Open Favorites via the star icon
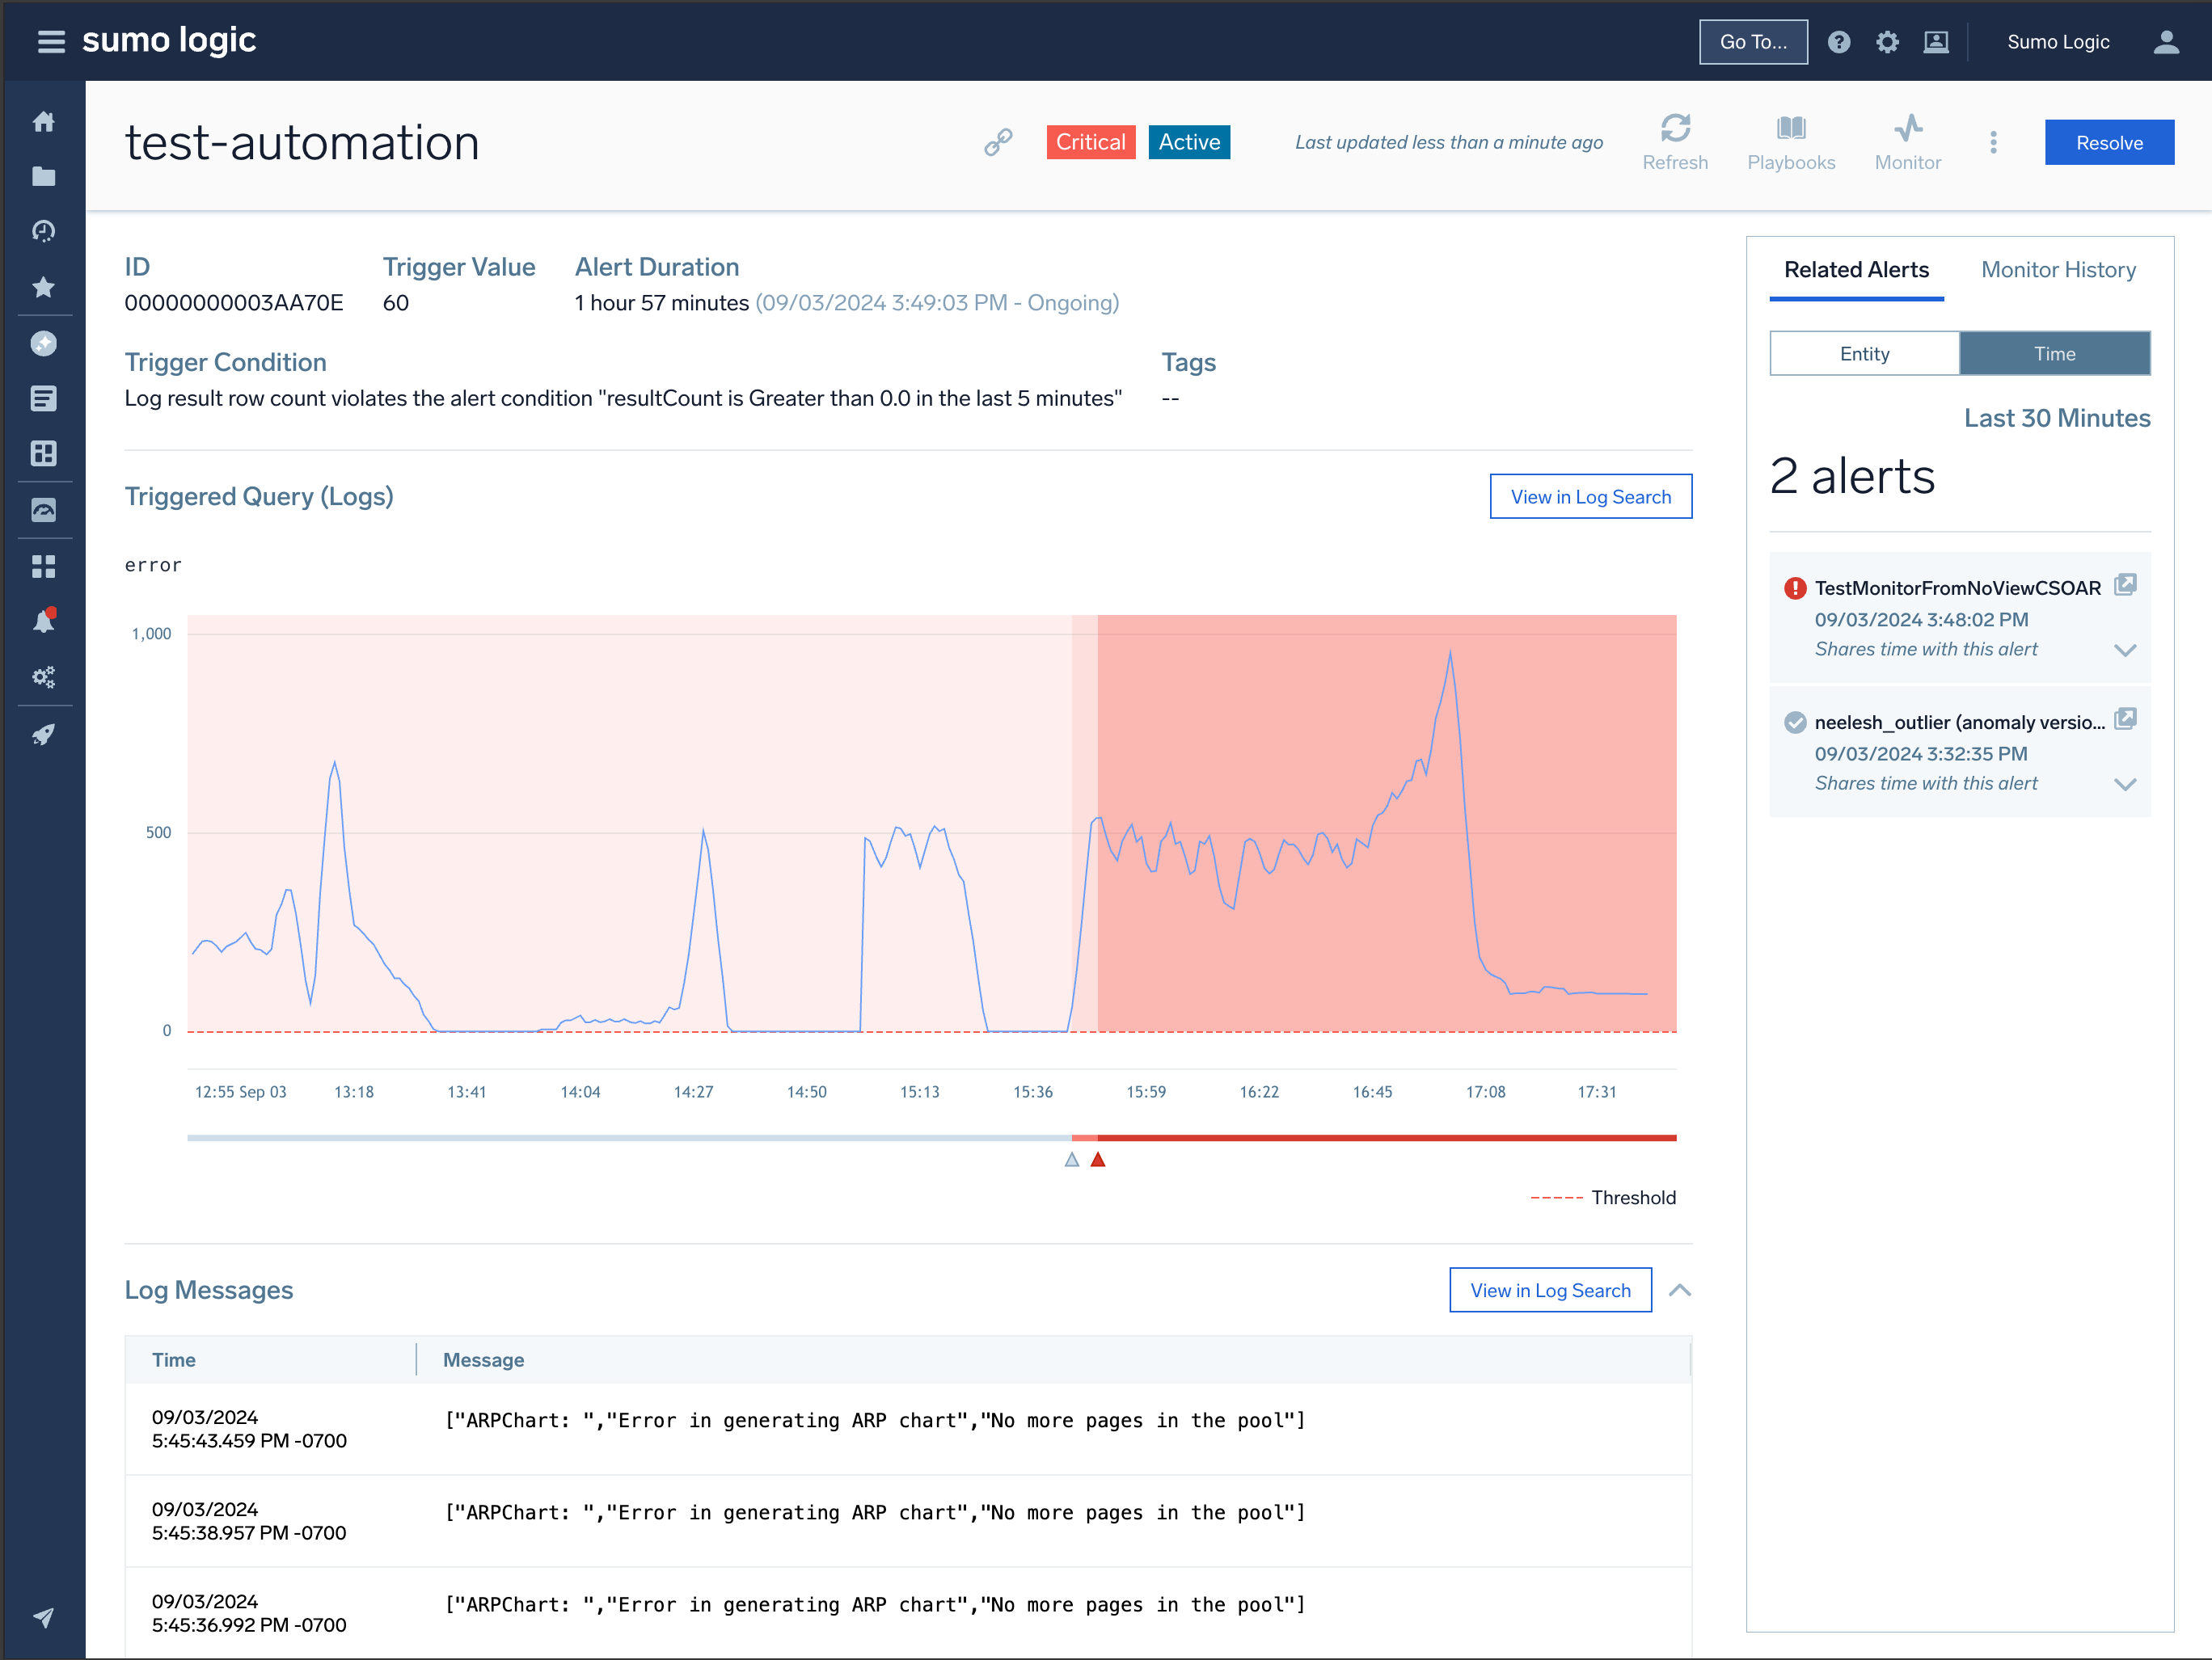The image size is (2212, 1660). [x=44, y=287]
